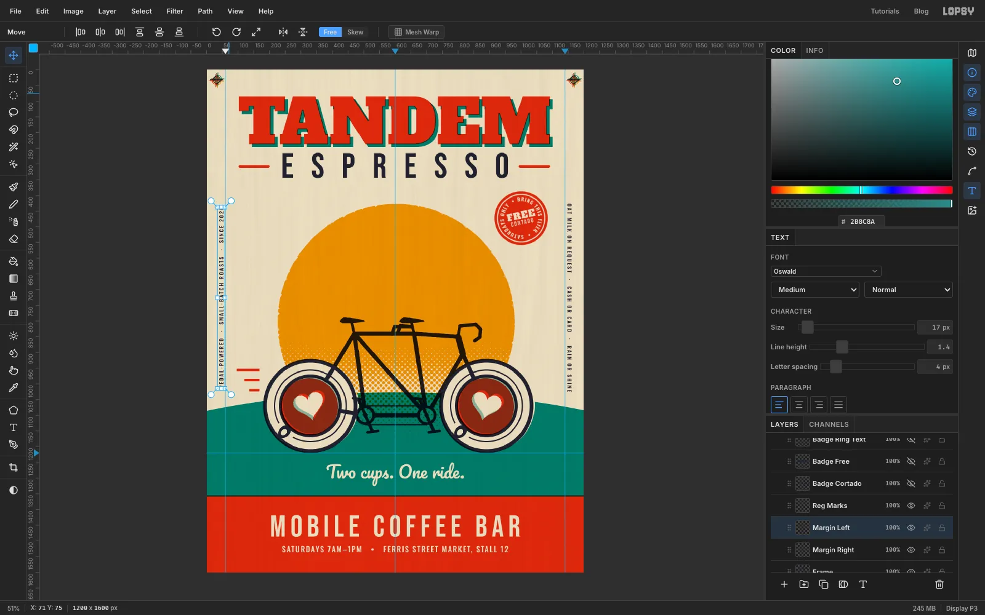The height and width of the screenshot is (615, 985).
Task: Select the Lasso tool
Action: point(14,113)
